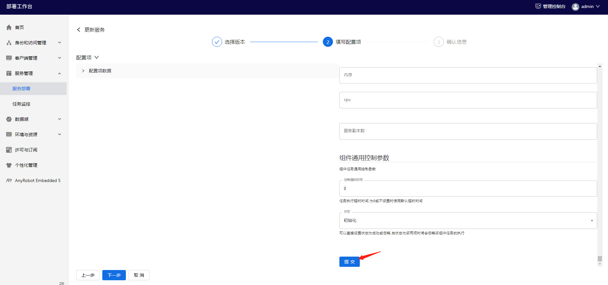Click the 任务超时时间 input field
This screenshot has width=608, height=285.
tap(468, 189)
